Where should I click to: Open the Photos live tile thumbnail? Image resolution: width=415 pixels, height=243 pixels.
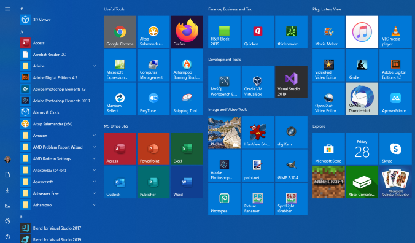[x=224, y=132]
